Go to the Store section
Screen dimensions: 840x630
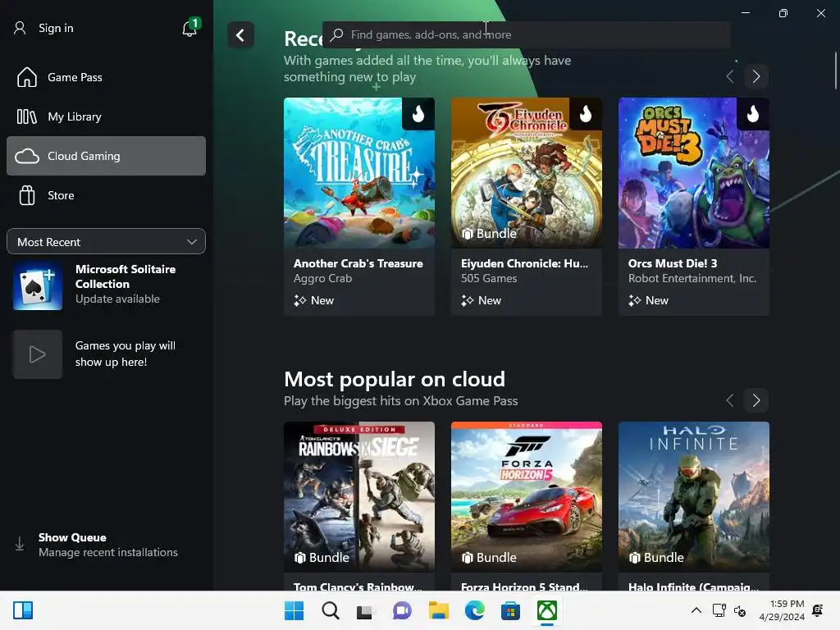[106, 195]
